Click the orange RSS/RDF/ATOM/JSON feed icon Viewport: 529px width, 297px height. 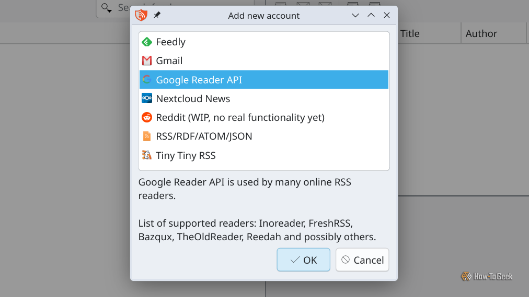pyautogui.click(x=147, y=137)
